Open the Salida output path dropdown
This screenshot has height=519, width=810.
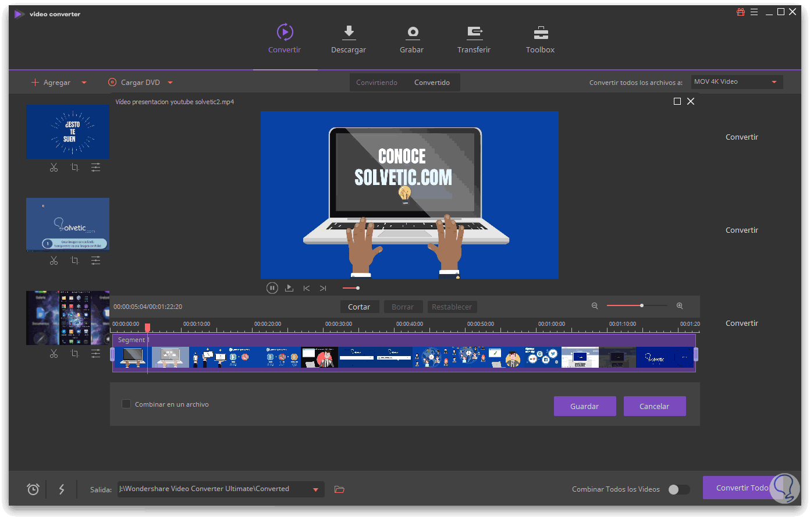pyautogui.click(x=315, y=490)
